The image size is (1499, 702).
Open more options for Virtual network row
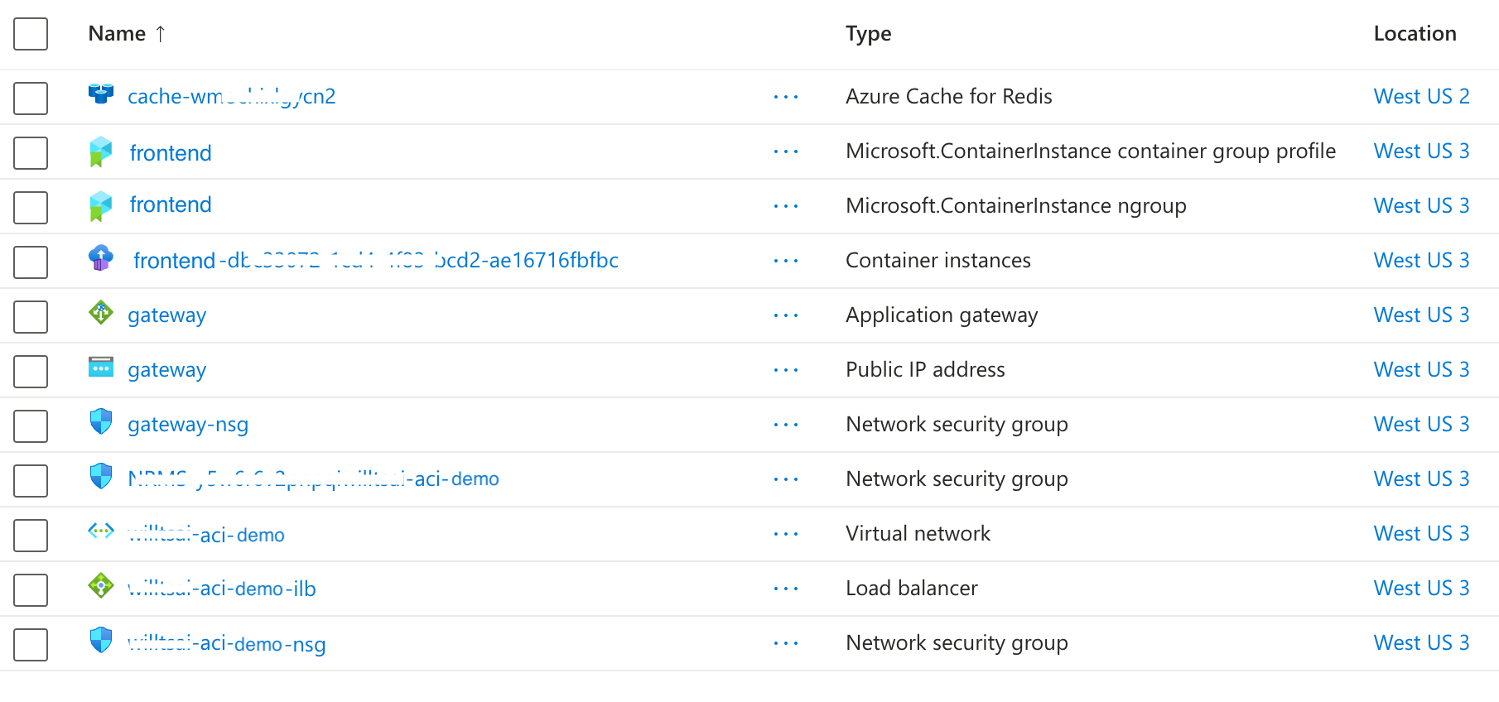point(785,534)
